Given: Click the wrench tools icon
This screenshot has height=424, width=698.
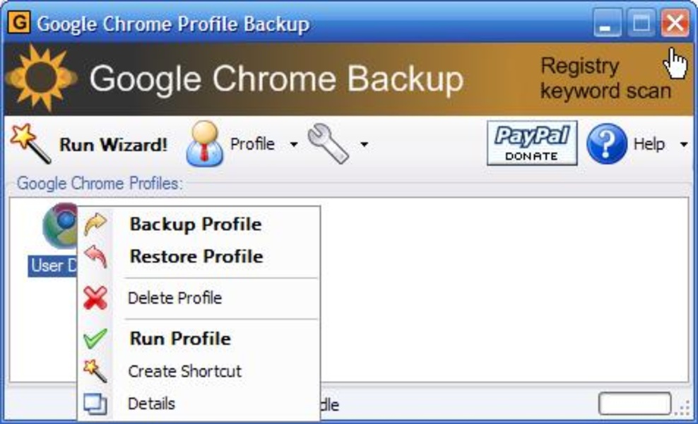Looking at the screenshot, I should [x=328, y=143].
